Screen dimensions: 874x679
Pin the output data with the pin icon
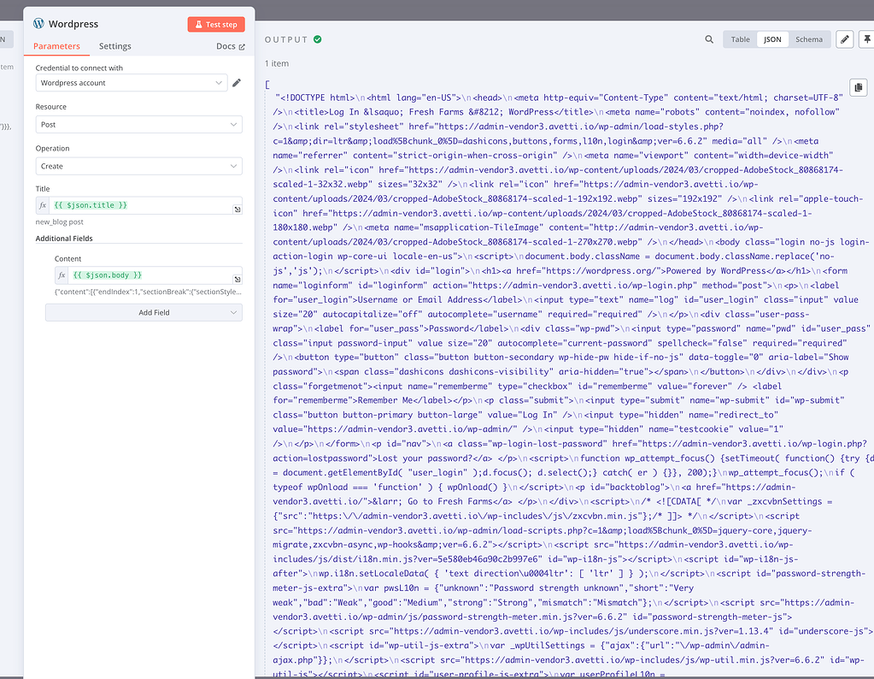pos(868,38)
